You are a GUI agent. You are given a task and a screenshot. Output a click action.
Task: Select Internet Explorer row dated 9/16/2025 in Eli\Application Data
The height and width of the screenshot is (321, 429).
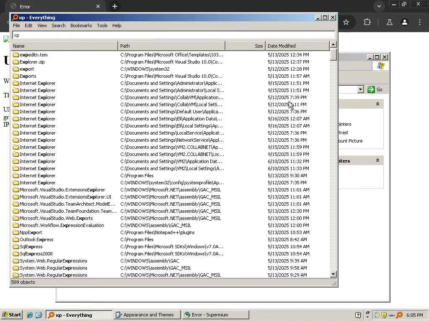tap(170, 119)
